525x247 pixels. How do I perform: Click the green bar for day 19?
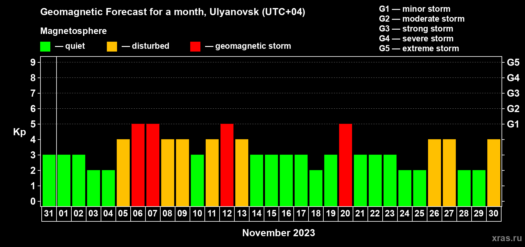pyautogui.click(x=331, y=180)
